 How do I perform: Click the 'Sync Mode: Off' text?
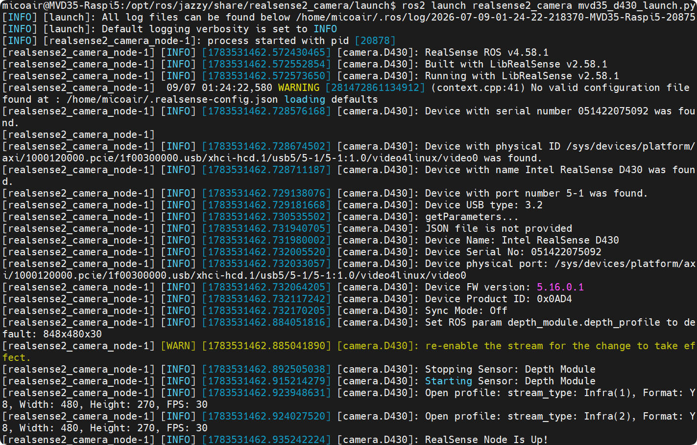click(x=466, y=311)
